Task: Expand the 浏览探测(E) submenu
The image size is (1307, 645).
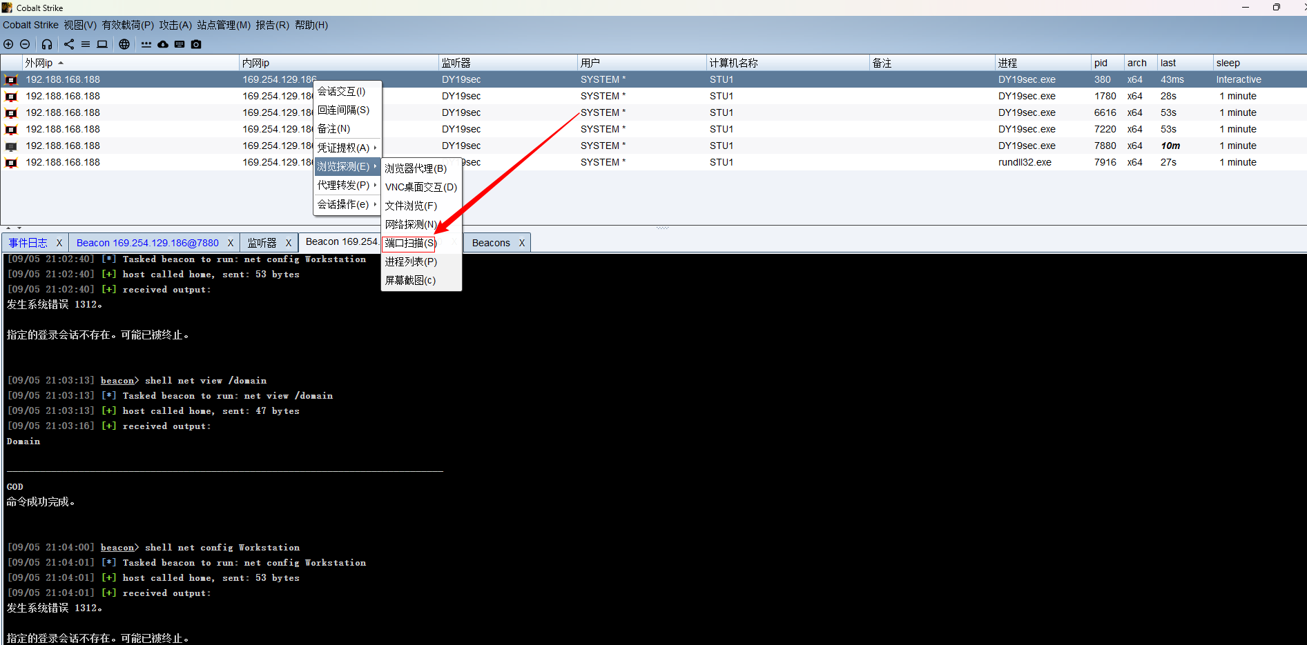Action: click(347, 166)
